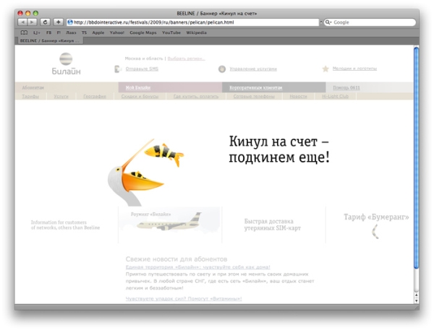Viewport: 434px width, 330px height.
Task: Click the scrollbar up arrow
Action: coord(417,295)
